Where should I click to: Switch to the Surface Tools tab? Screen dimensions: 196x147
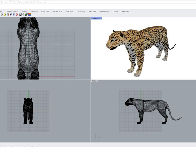tap(58, 11)
